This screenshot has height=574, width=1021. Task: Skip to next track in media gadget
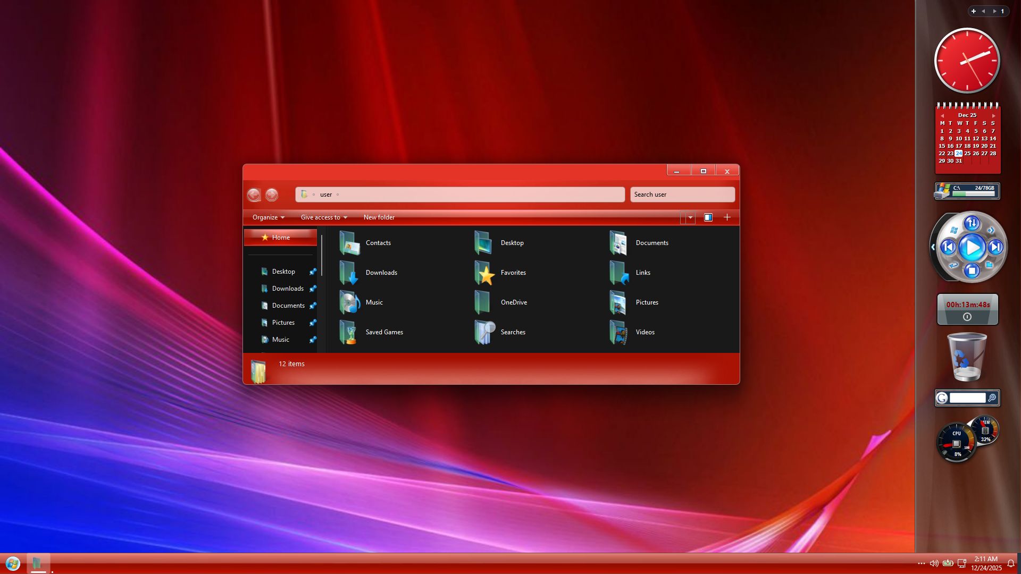(995, 247)
